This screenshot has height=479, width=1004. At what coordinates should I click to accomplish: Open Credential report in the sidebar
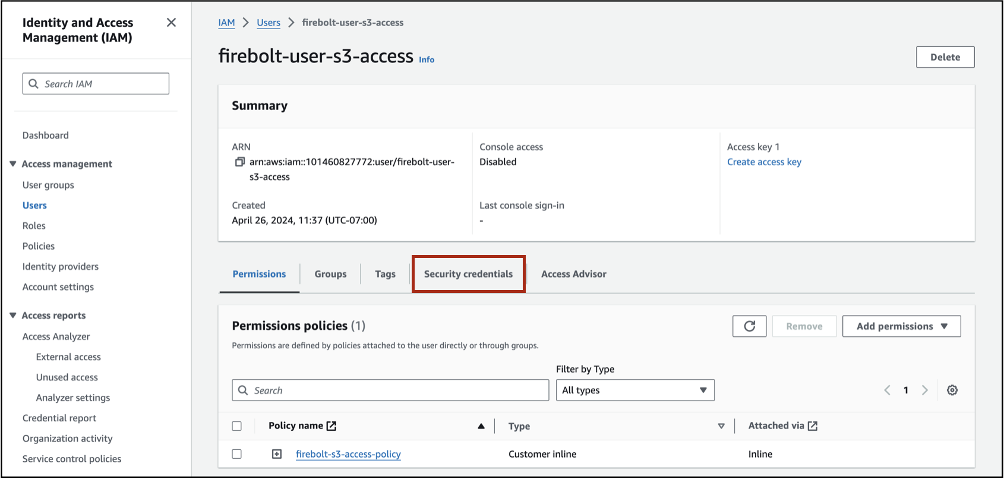(x=59, y=418)
